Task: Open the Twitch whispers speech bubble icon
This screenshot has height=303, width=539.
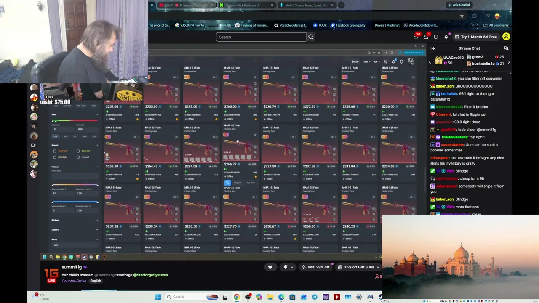Action: click(436, 37)
